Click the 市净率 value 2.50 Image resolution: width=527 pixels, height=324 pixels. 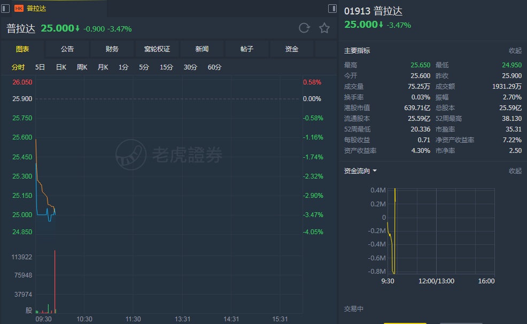pos(515,151)
